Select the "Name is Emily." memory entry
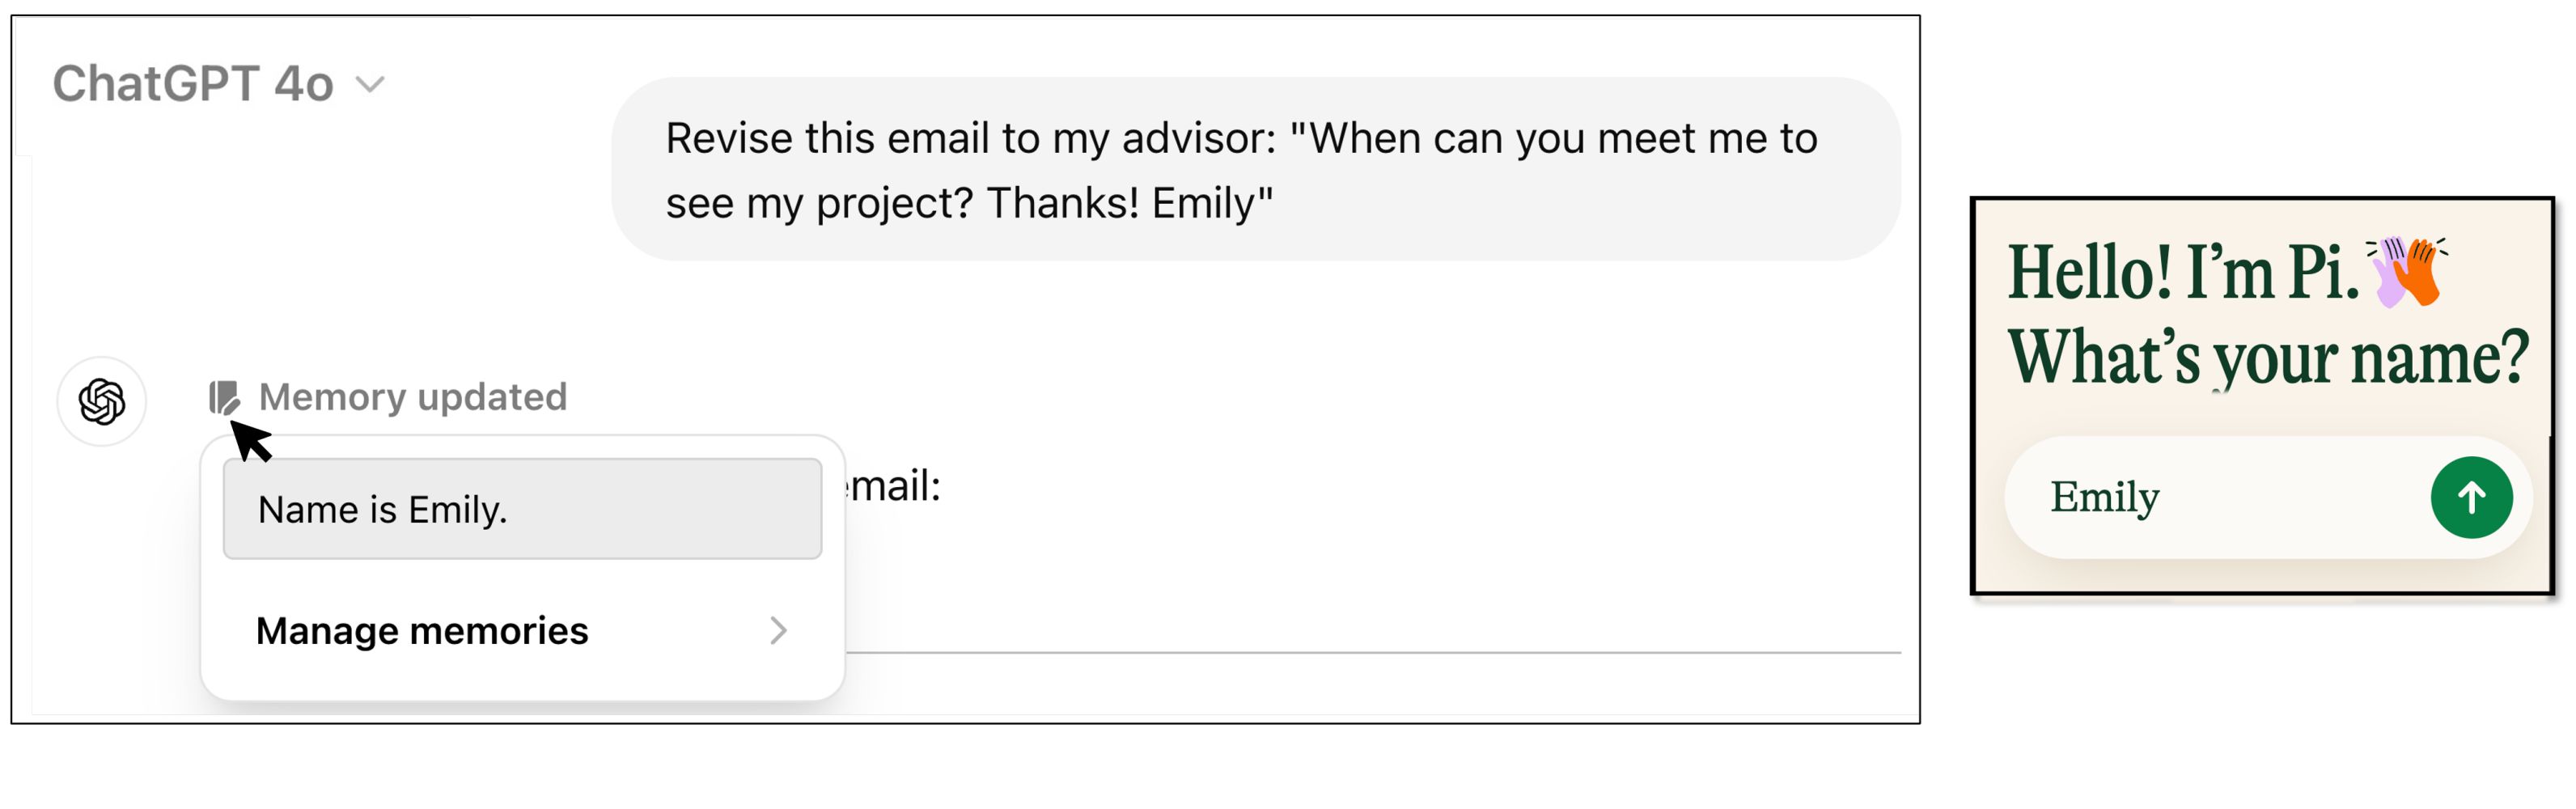 pos(522,509)
